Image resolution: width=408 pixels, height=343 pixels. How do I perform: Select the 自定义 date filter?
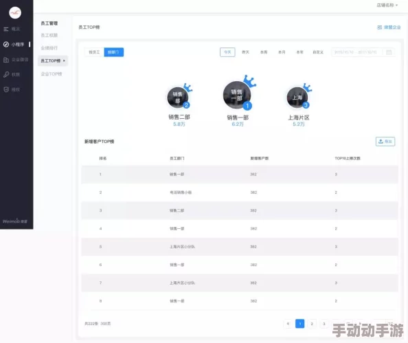[318, 52]
